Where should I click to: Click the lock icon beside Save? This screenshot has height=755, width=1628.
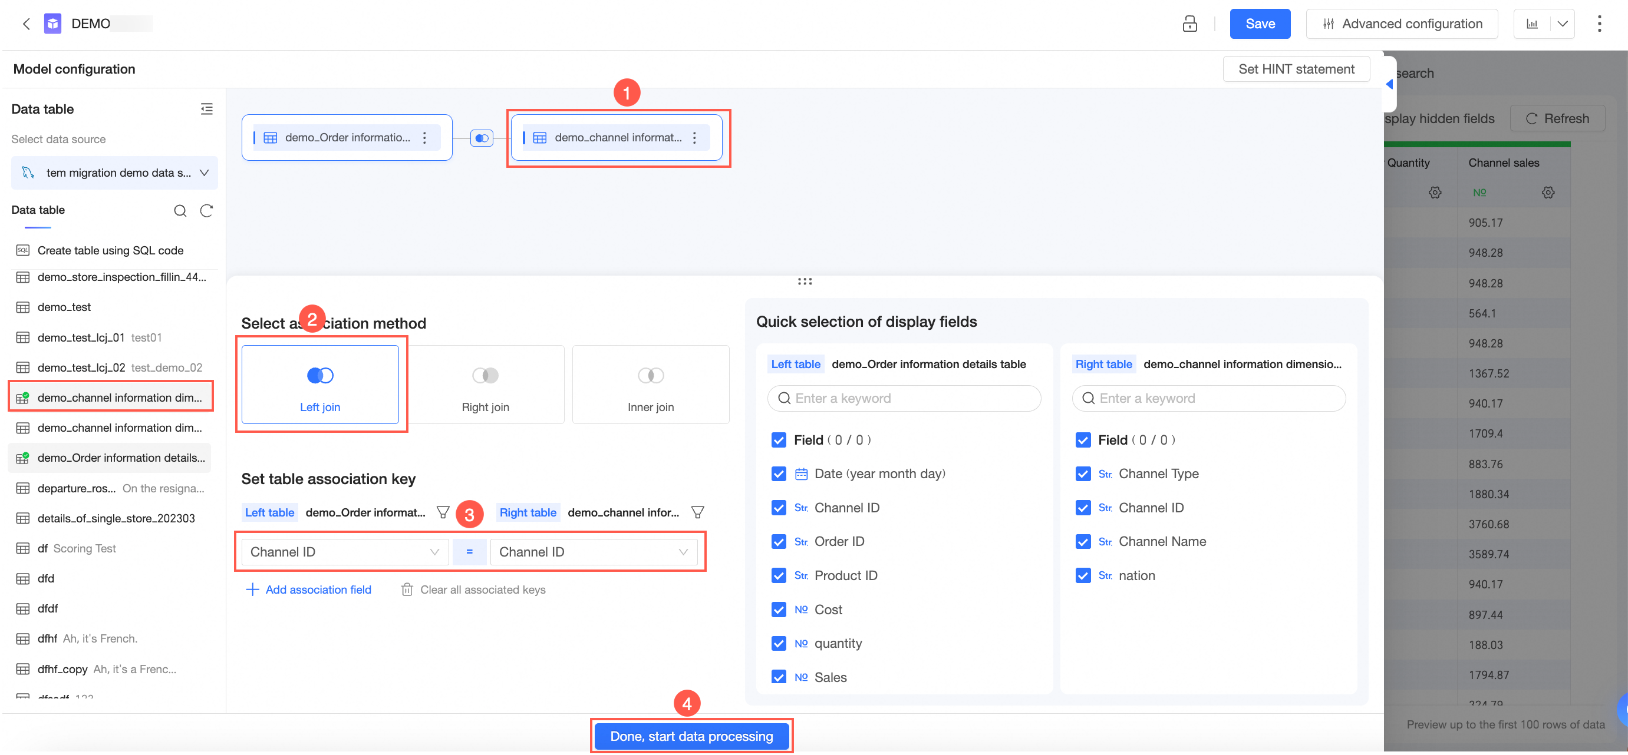1189,24
